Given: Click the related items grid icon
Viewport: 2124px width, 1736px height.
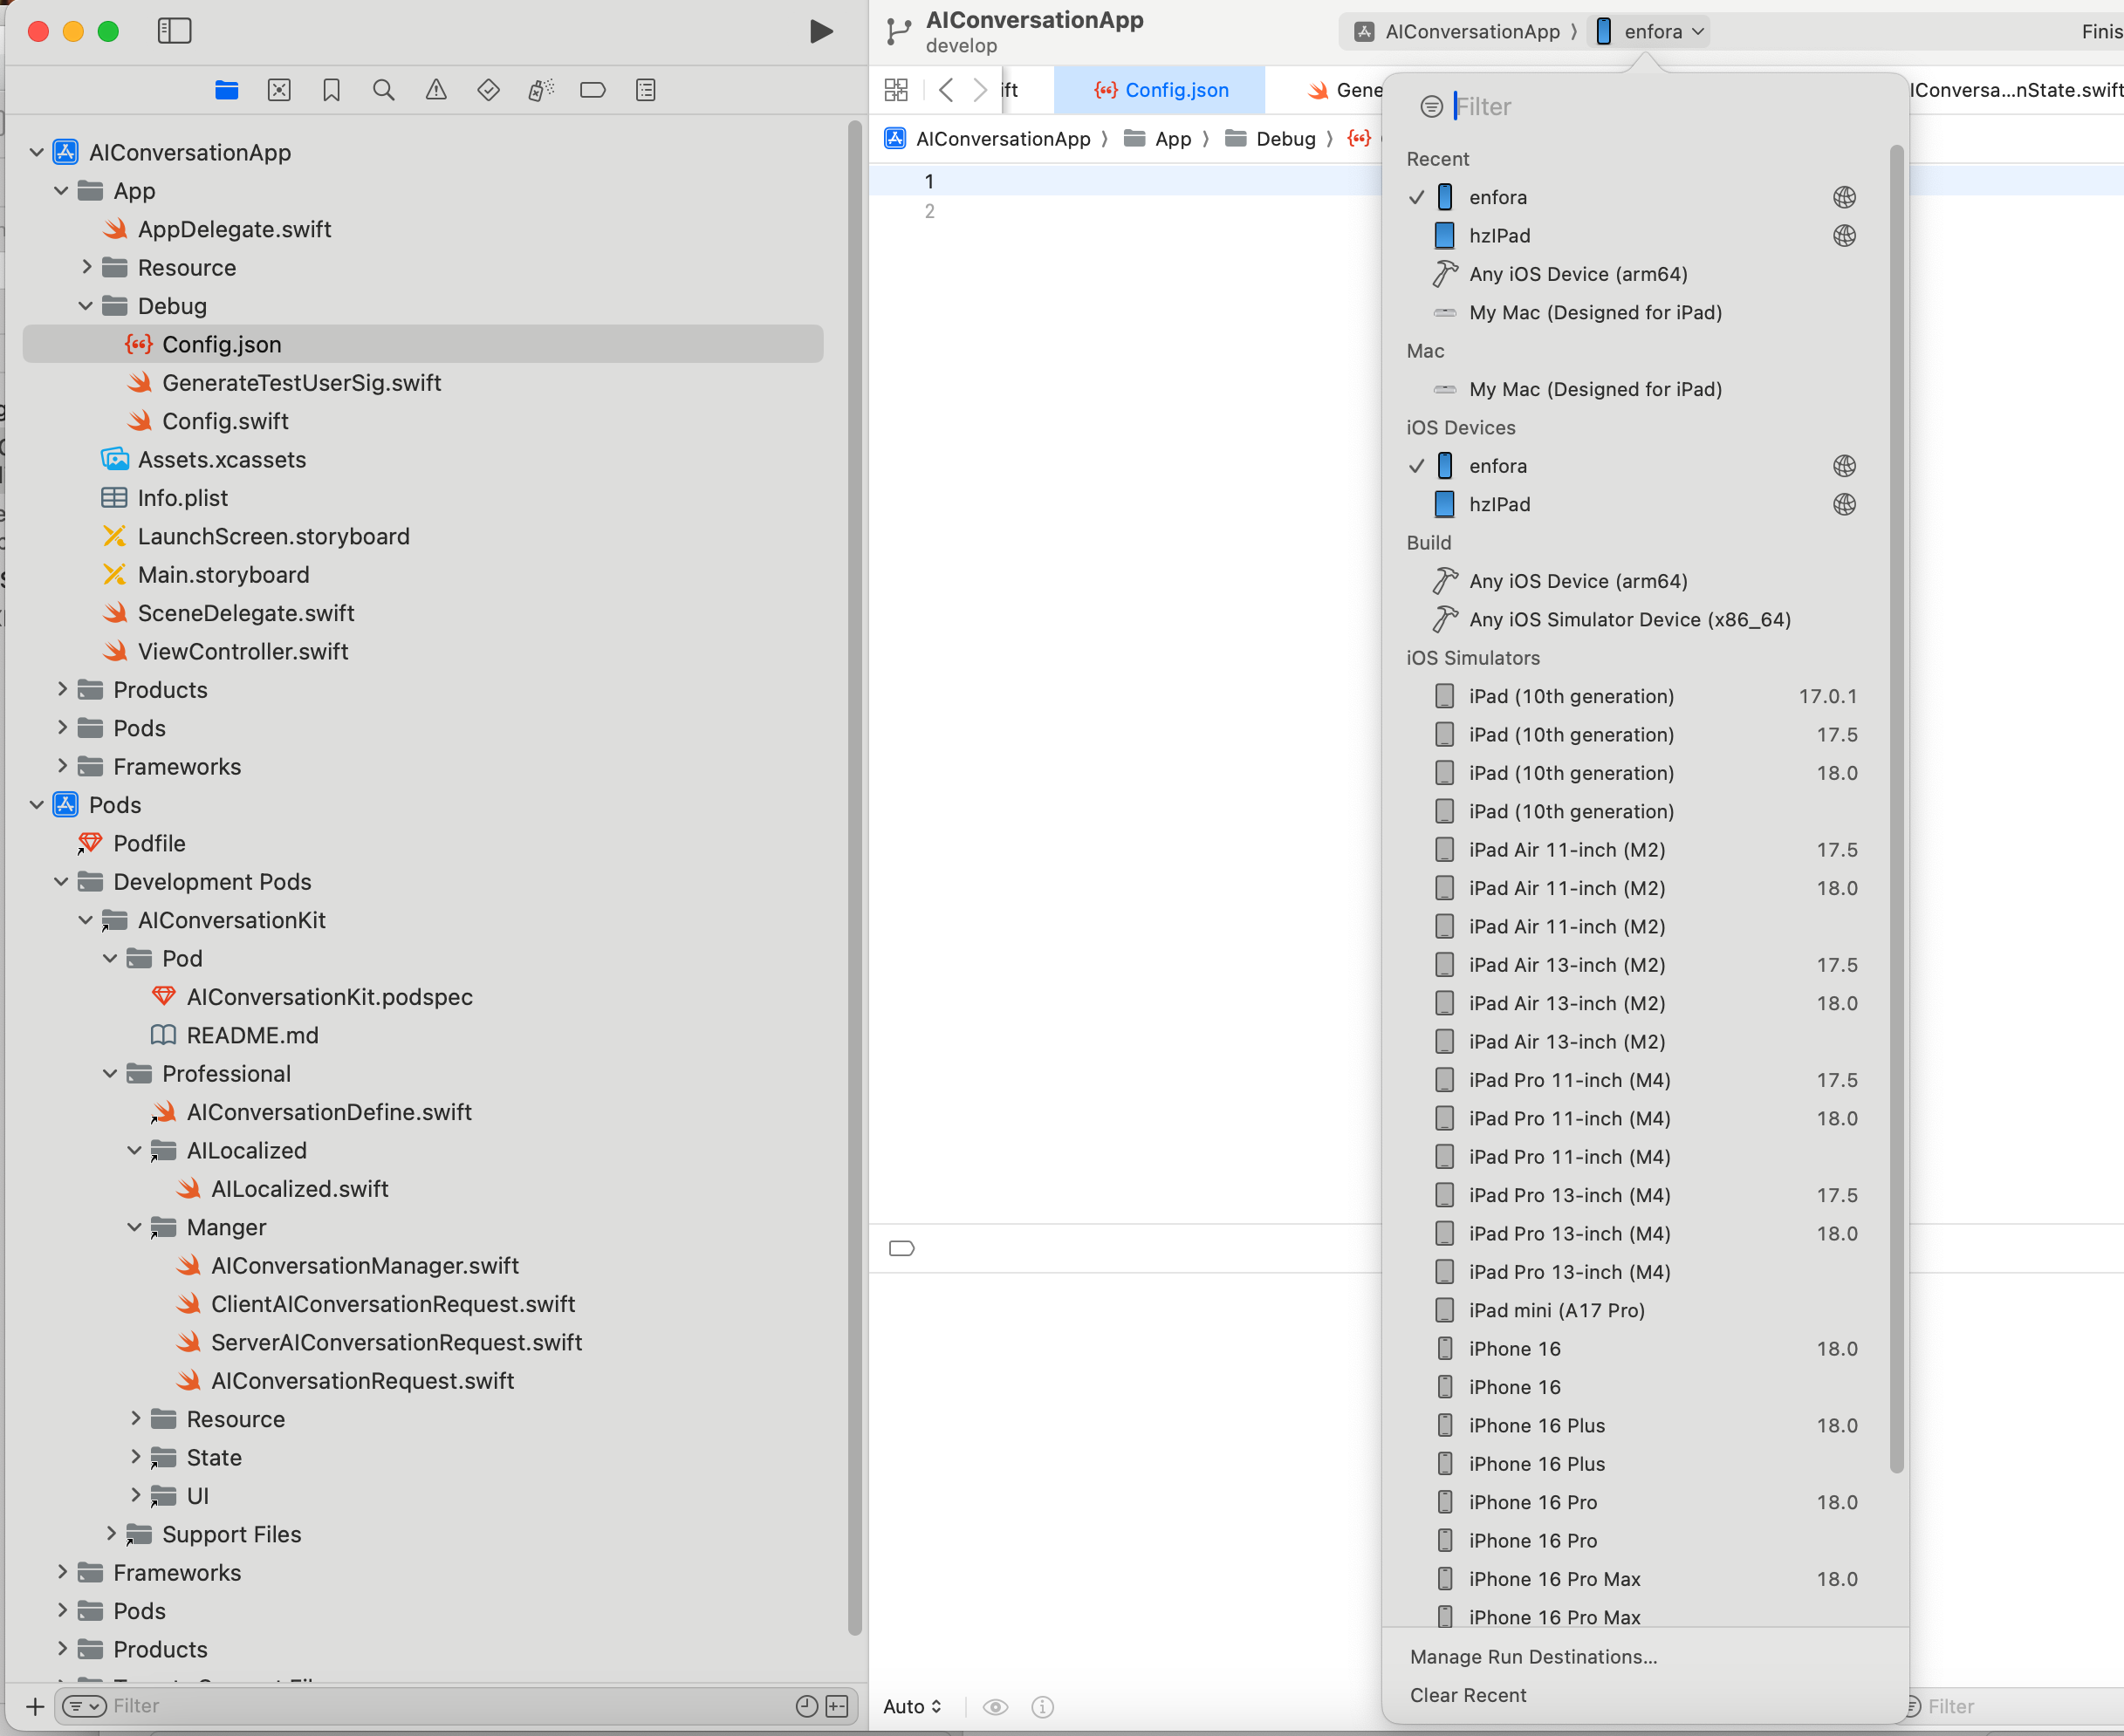Looking at the screenshot, I should click(x=896, y=90).
